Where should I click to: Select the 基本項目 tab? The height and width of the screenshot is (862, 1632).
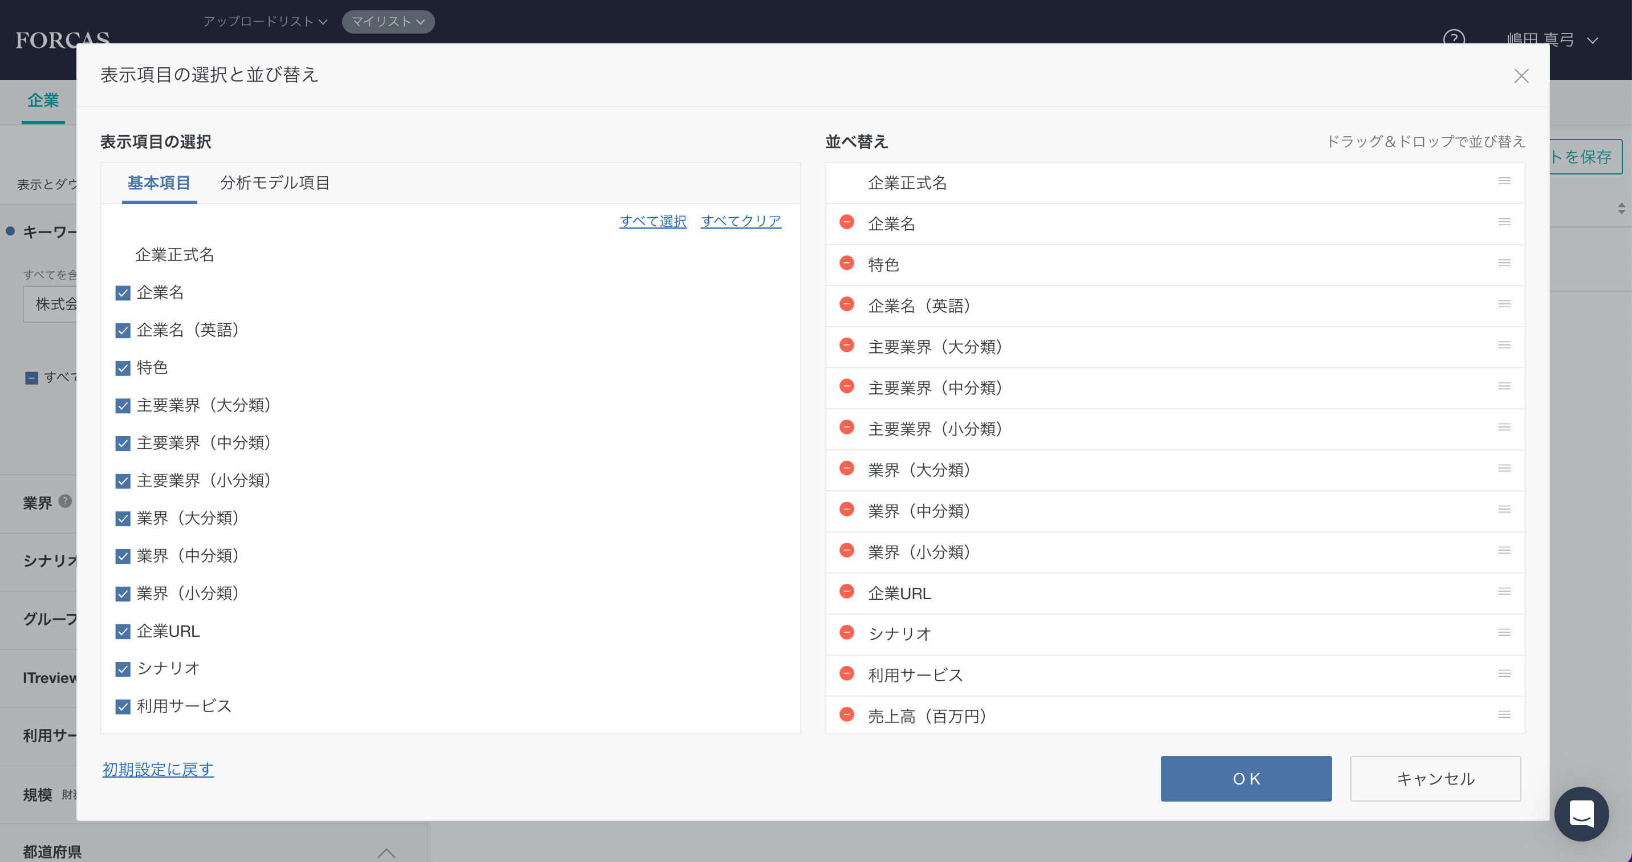(159, 183)
